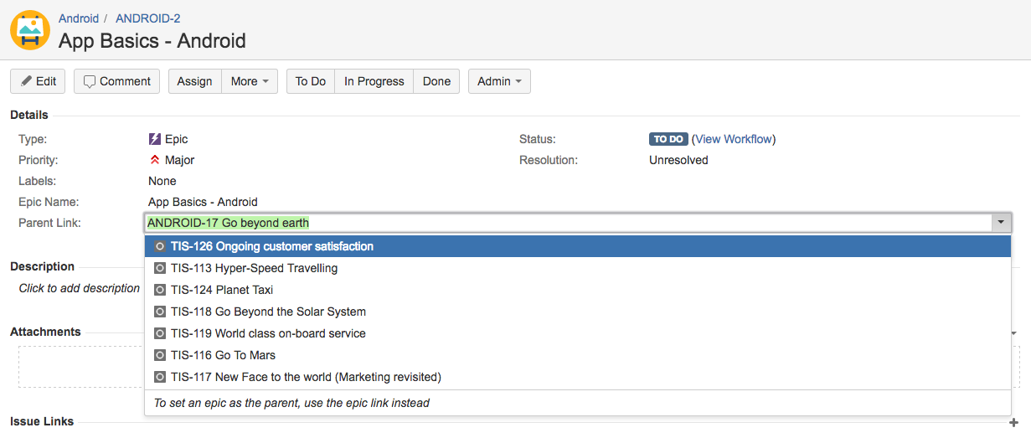
Task: Click the Android project avatar icon
Action: (30, 30)
